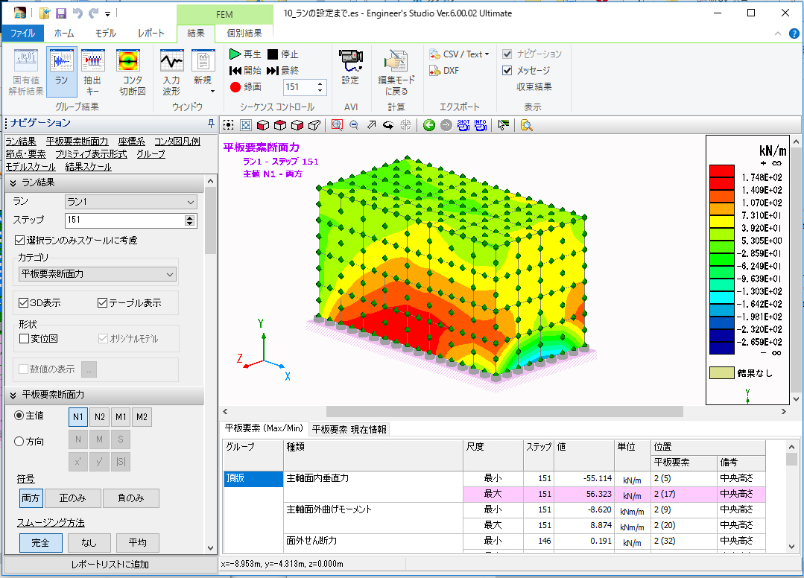The image size is (804, 578).
Task: Click the SHOT camera icon
Action: click(463, 125)
